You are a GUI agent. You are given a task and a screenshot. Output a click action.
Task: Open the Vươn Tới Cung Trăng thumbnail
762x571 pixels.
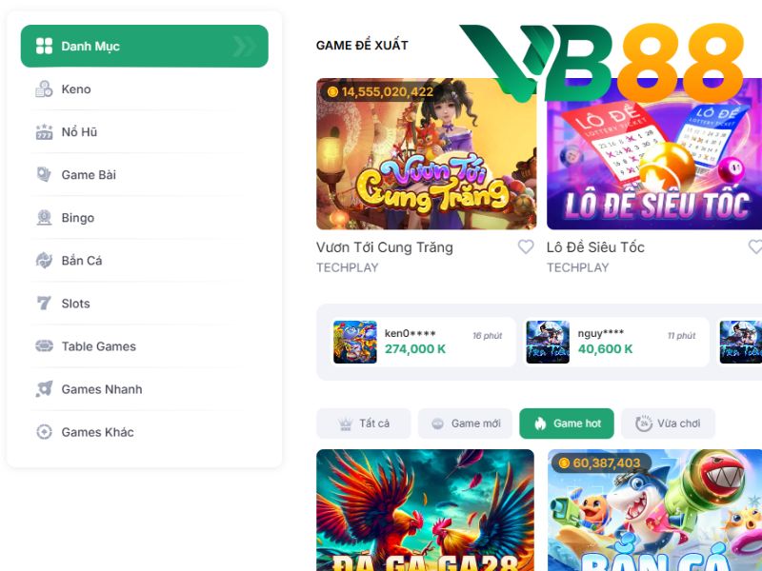(x=426, y=154)
